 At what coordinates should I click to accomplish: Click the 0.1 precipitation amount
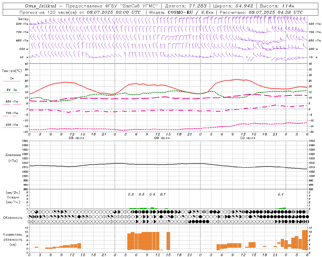point(163,194)
